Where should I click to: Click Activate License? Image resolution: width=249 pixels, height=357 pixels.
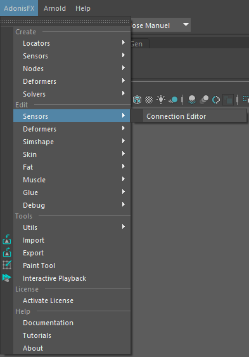tap(72, 300)
